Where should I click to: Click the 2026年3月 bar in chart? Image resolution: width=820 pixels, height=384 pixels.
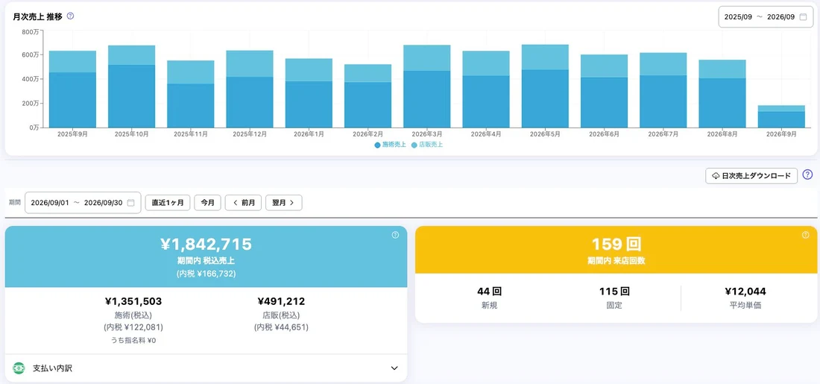(x=426, y=86)
